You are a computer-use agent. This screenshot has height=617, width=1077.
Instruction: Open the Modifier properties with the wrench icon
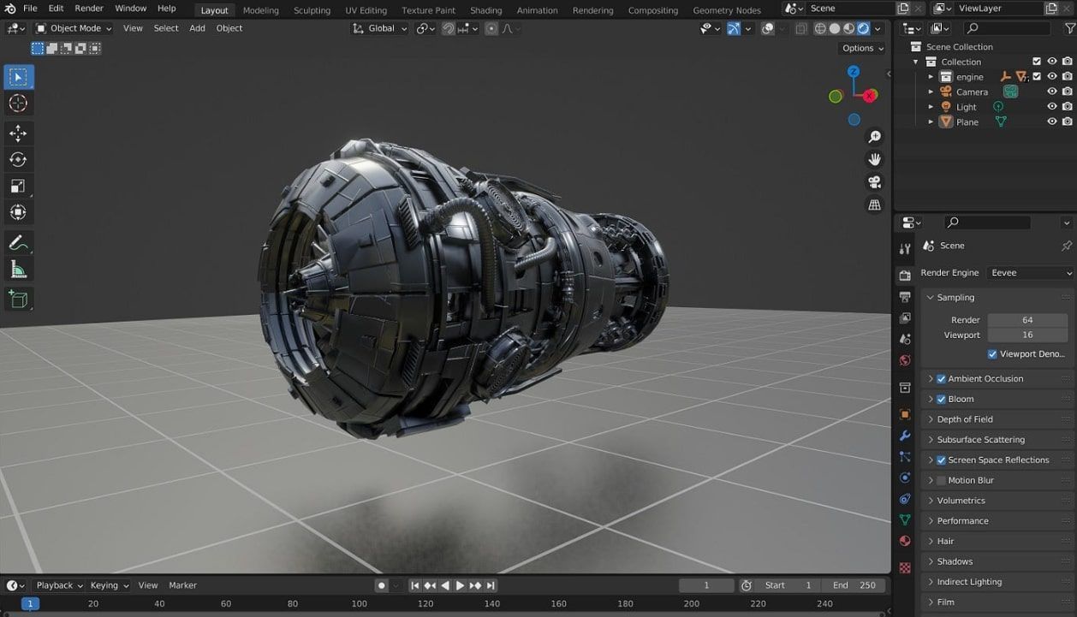point(904,436)
